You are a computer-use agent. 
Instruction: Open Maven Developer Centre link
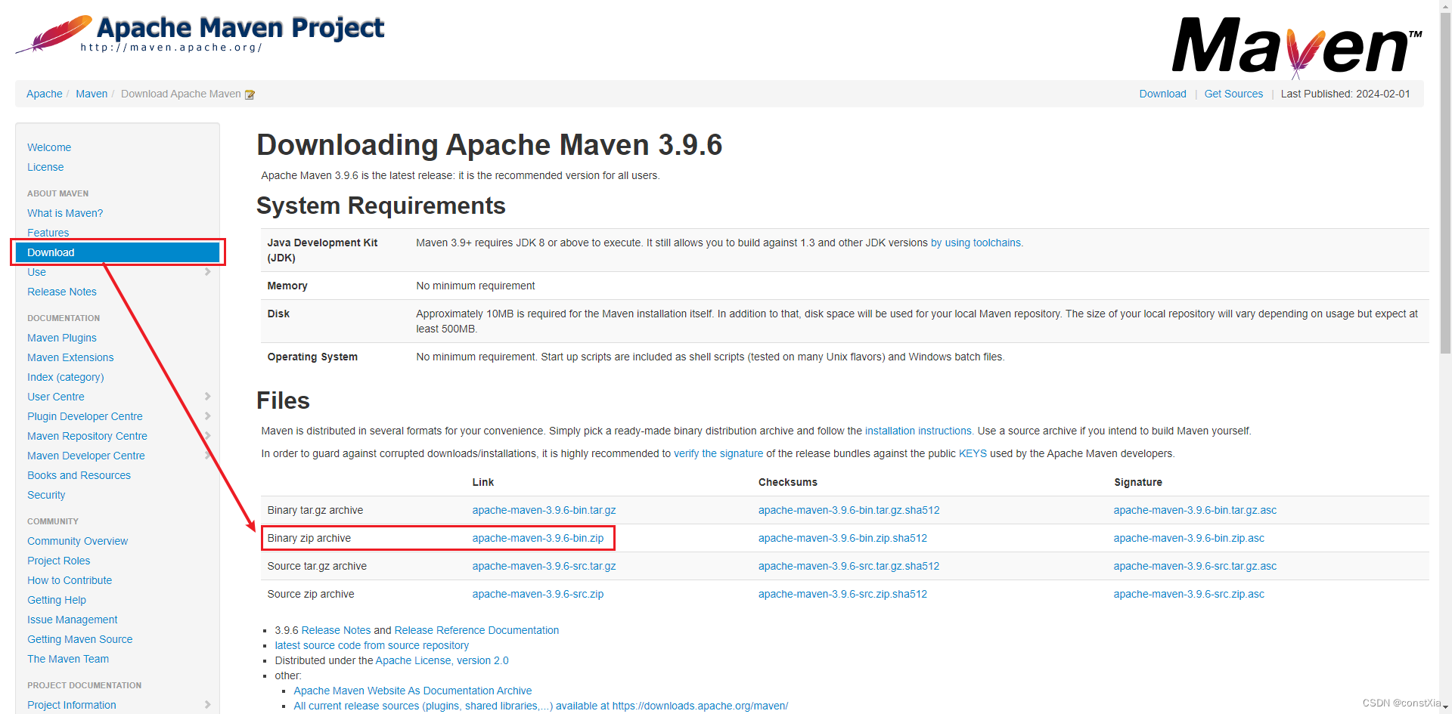pyautogui.click(x=86, y=456)
